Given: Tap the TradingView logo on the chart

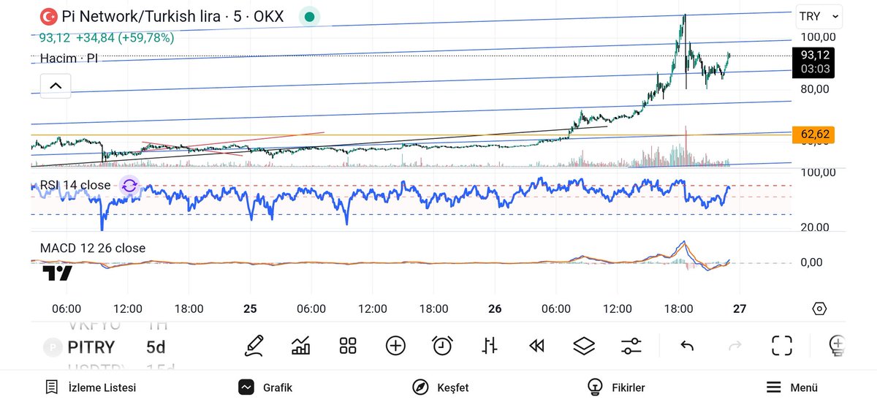Looking at the screenshot, I should [x=57, y=273].
